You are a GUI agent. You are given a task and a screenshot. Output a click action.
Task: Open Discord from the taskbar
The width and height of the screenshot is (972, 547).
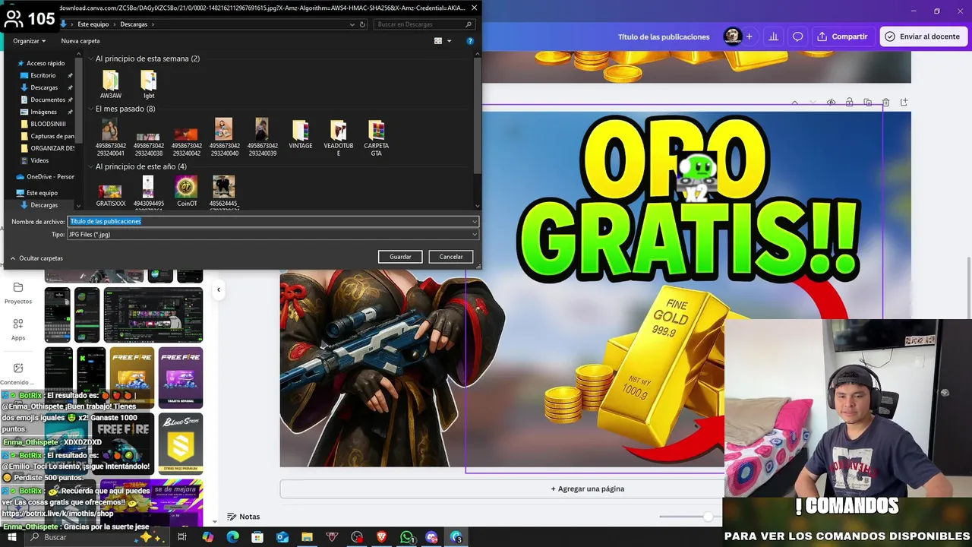coord(432,537)
